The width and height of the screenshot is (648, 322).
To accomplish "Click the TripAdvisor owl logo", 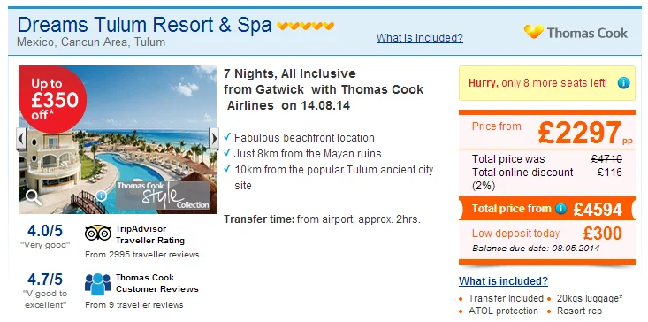I will (98, 234).
